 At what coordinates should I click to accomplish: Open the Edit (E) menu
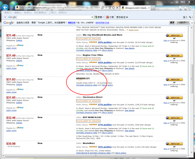tap(18, 13)
